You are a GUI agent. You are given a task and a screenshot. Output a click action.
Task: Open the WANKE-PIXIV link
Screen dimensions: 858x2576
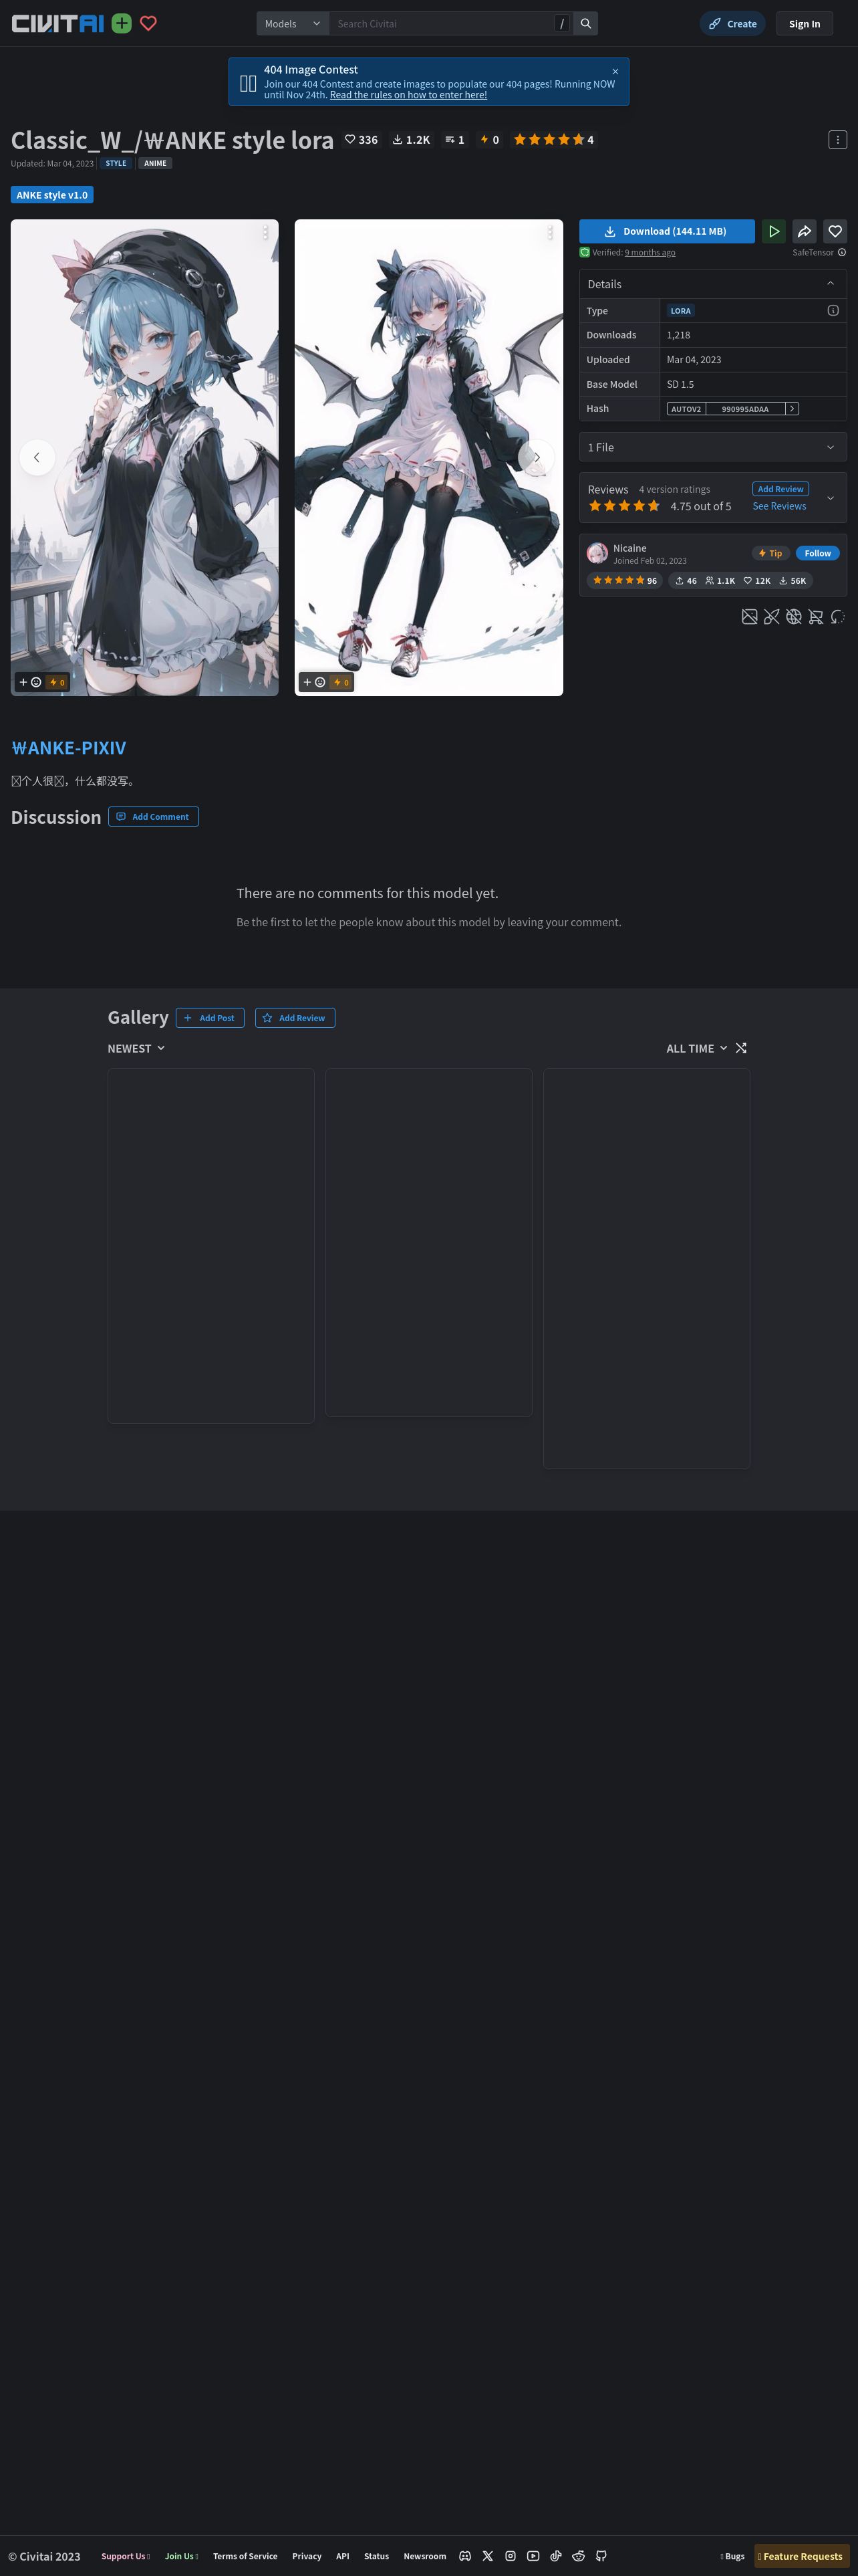pyautogui.click(x=69, y=747)
